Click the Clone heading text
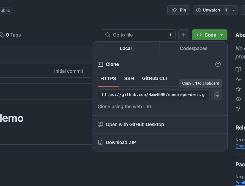 (x=112, y=64)
